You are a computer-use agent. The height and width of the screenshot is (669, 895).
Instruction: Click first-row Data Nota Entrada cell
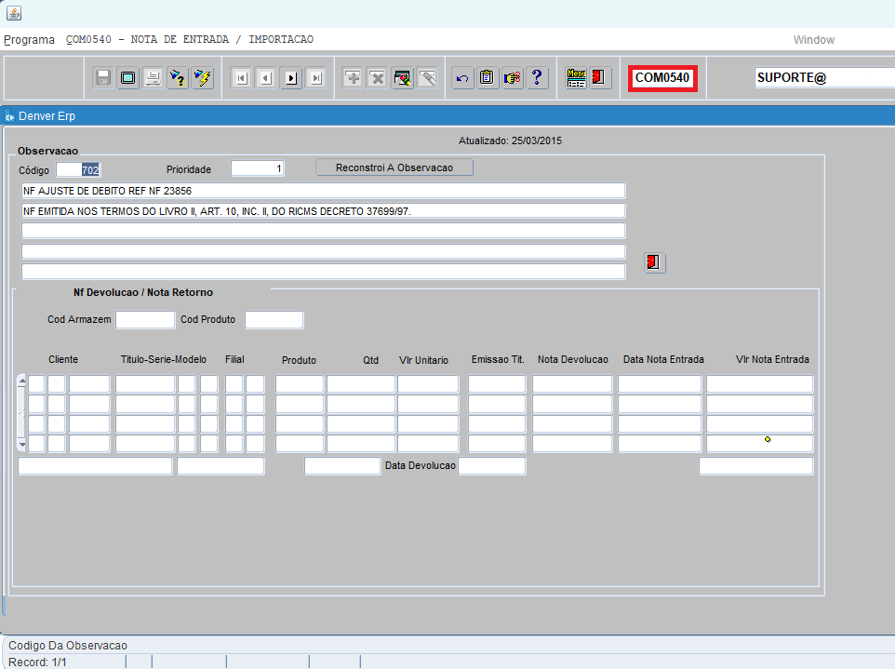click(660, 384)
